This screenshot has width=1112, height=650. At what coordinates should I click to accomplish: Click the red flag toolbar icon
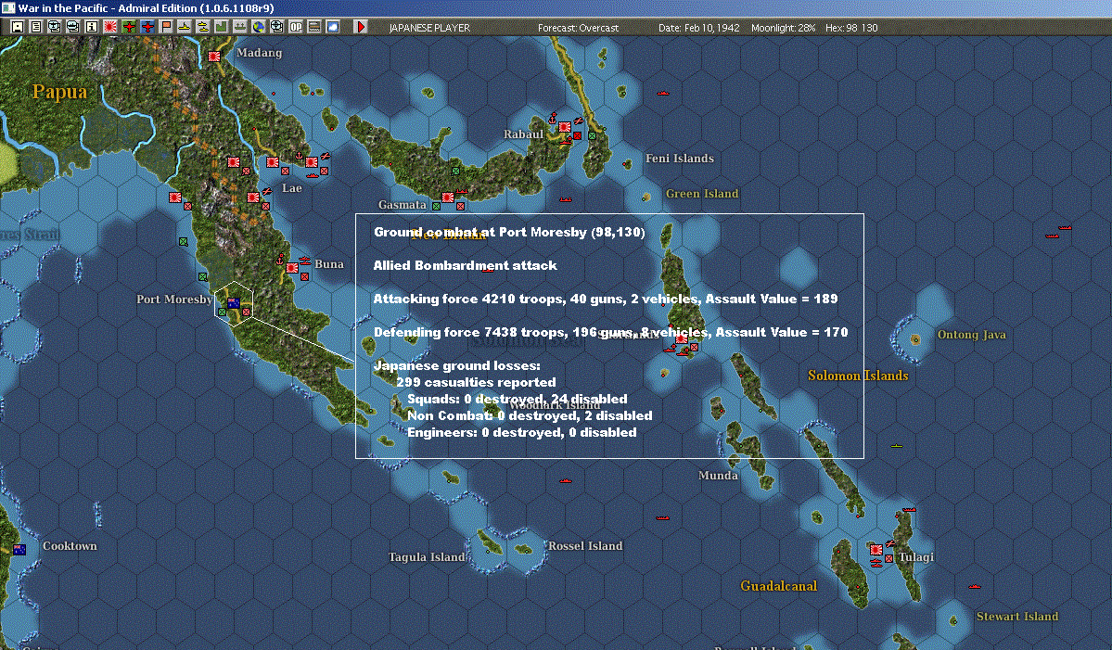[165, 27]
